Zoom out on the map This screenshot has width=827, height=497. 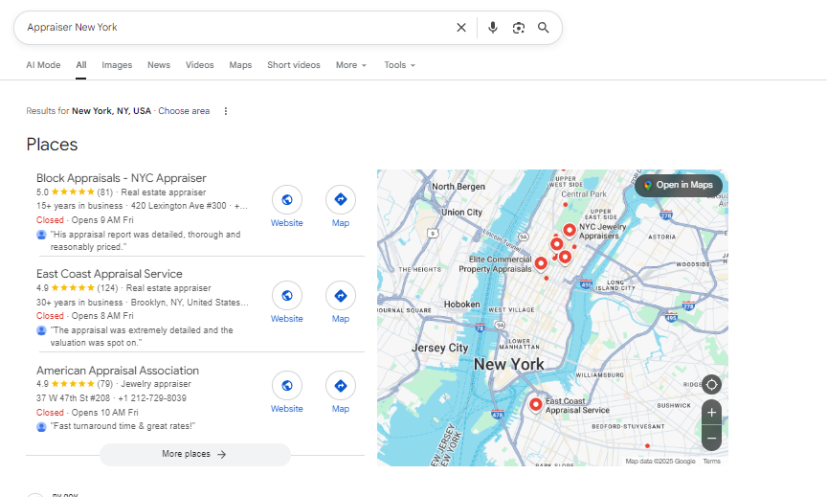[711, 439]
